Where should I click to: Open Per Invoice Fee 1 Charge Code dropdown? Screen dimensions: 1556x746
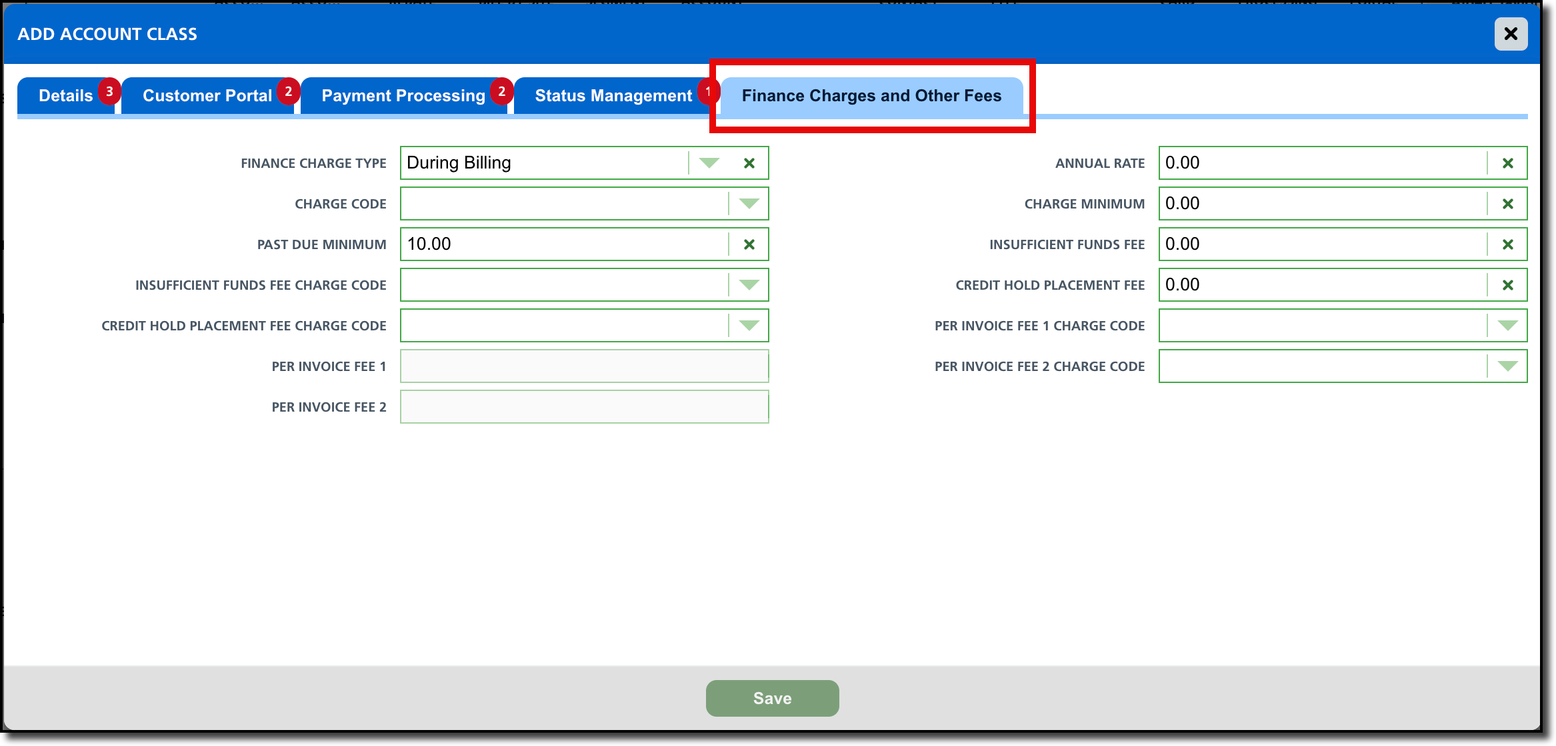point(1507,326)
